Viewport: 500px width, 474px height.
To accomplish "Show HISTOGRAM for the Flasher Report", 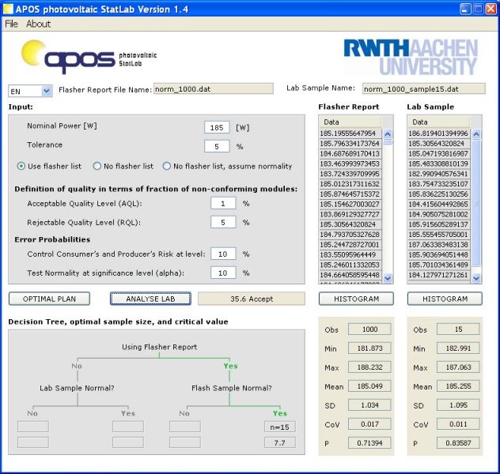I will (355, 299).
